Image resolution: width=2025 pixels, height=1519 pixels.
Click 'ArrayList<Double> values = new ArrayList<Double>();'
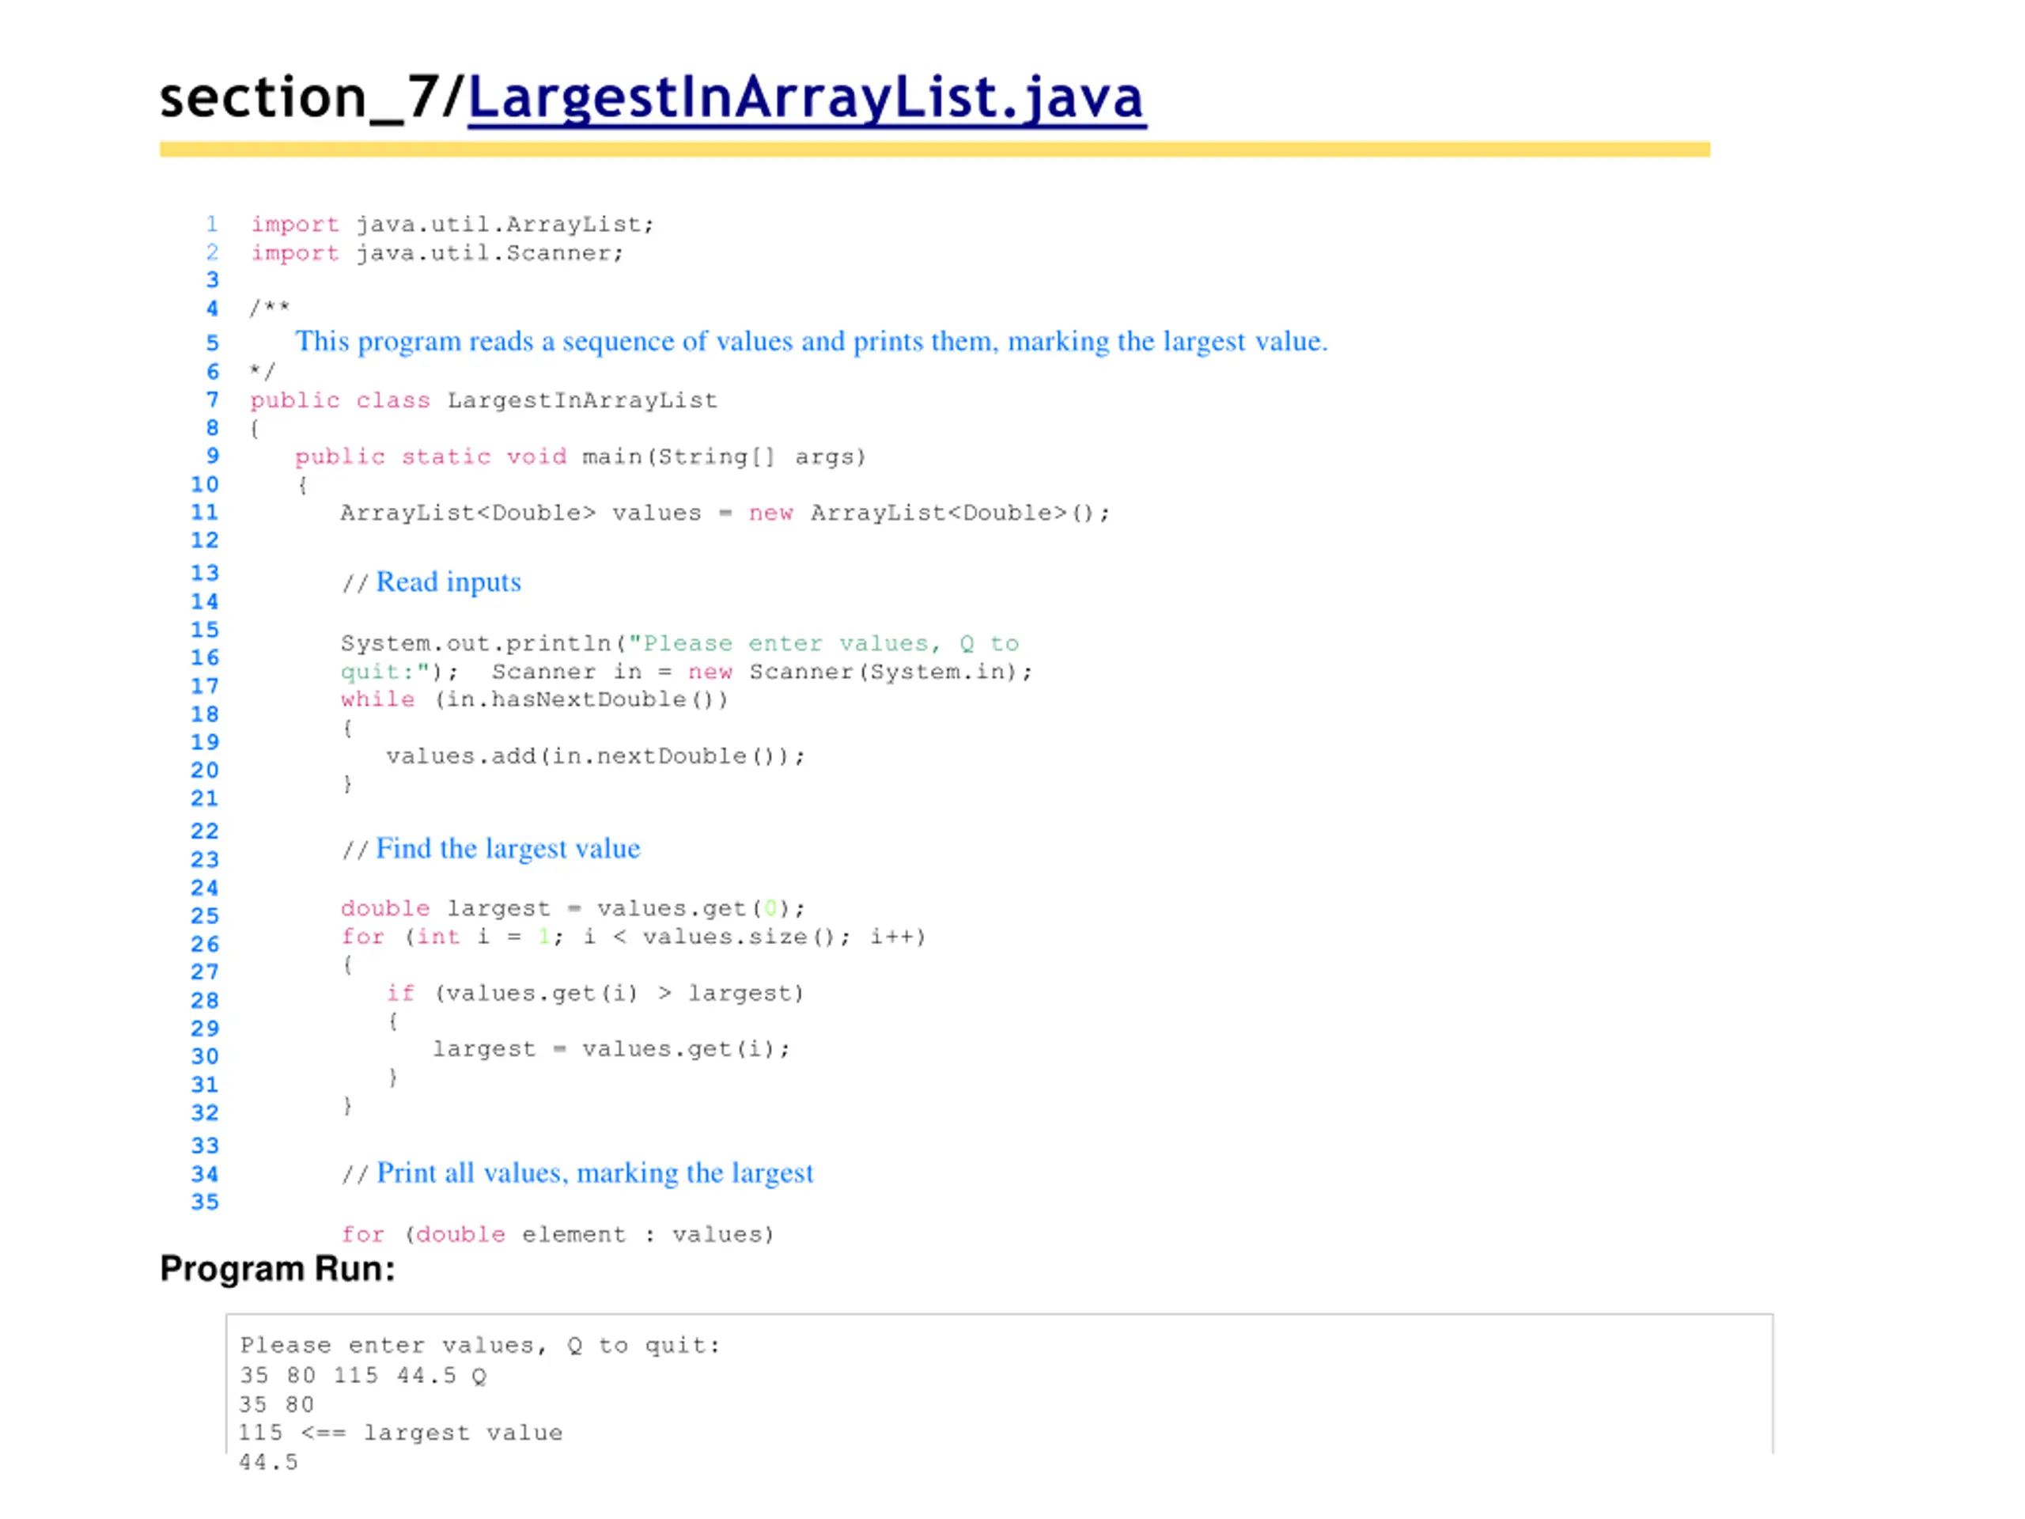725,513
